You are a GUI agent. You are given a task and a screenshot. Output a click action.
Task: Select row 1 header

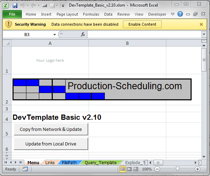coord(7,60)
